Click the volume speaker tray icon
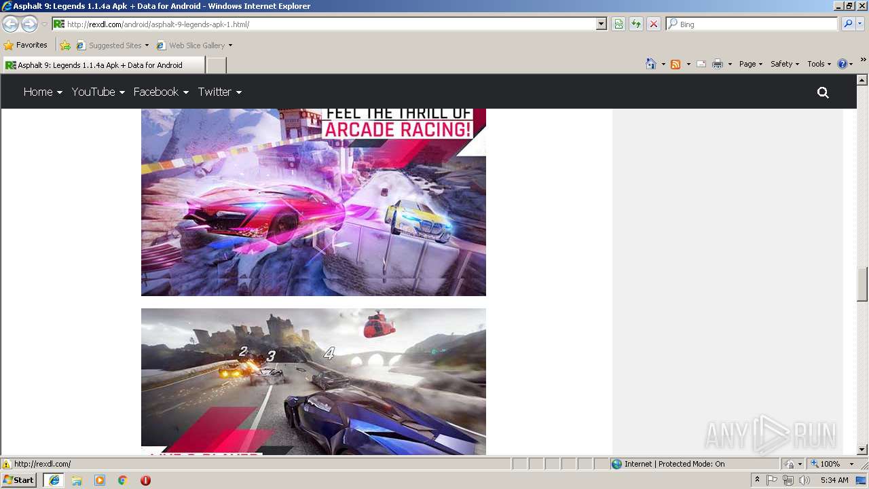The image size is (869, 489). pyautogui.click(x=805, y=480)
